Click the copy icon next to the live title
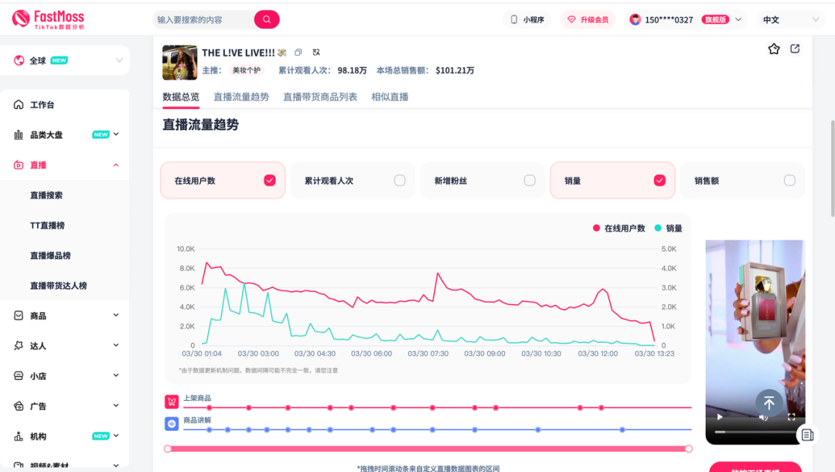This screenshot has width=835, height=472. [x=298, y=53]
